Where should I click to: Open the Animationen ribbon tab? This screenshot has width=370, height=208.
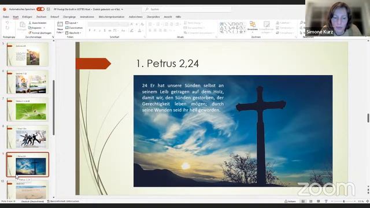(x=87, y=17)
